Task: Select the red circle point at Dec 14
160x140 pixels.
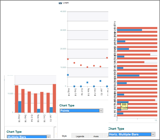Action: click(94, 66)
